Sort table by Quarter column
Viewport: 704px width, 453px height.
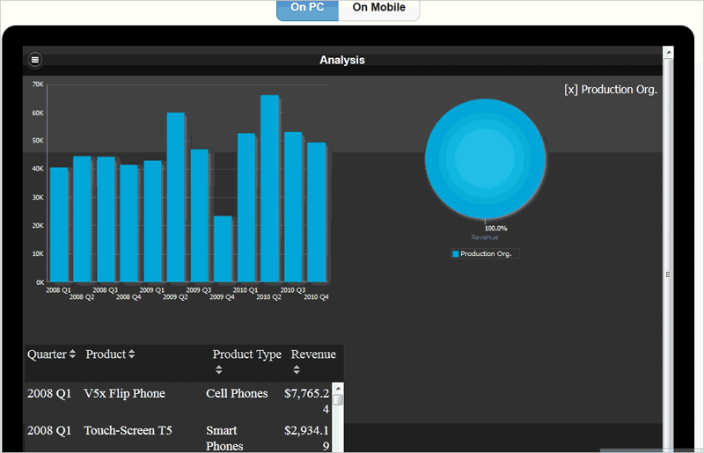(x=72, y=354)
